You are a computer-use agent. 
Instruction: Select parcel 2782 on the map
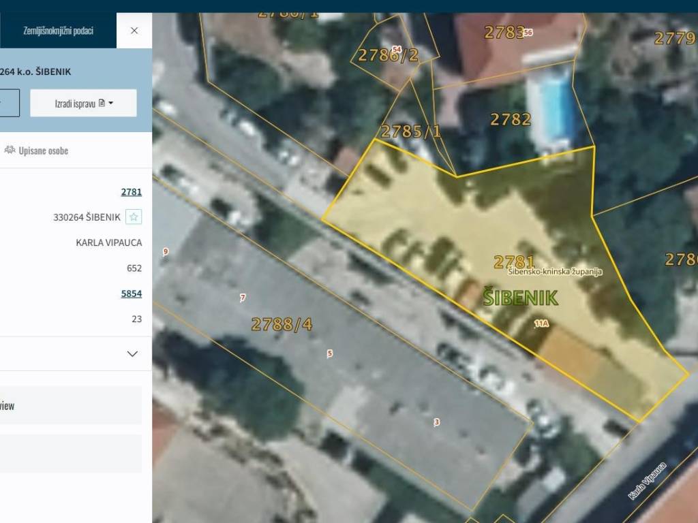[x=511, y=120]
